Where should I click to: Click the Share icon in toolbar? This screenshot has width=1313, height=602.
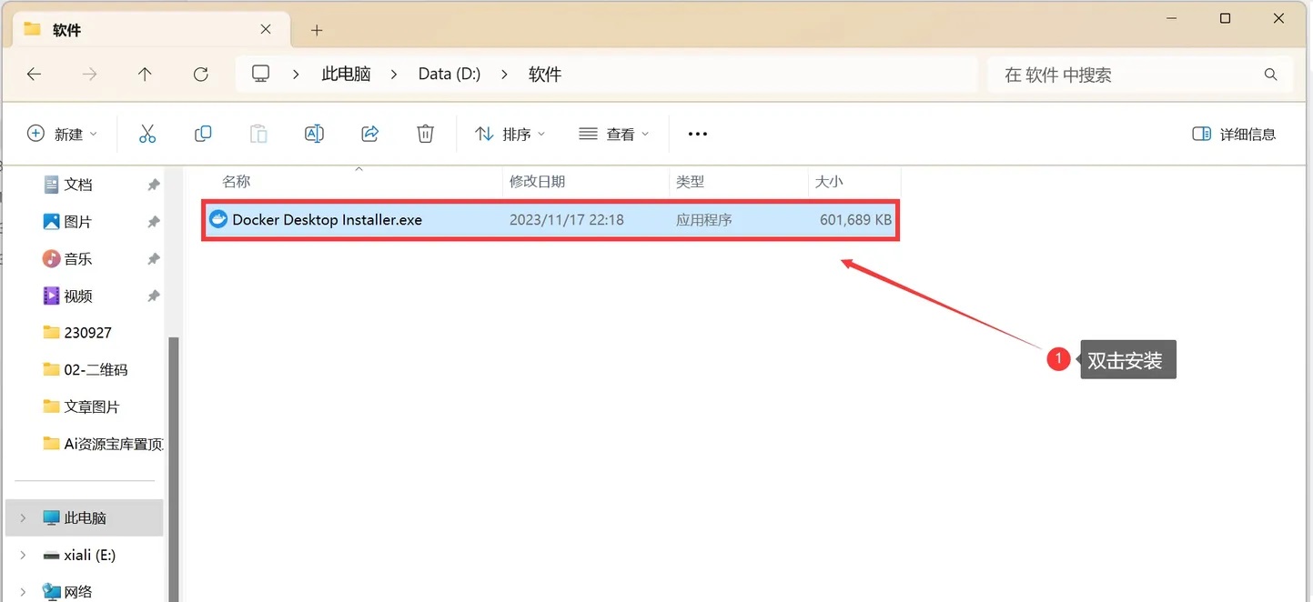(369, 134)
